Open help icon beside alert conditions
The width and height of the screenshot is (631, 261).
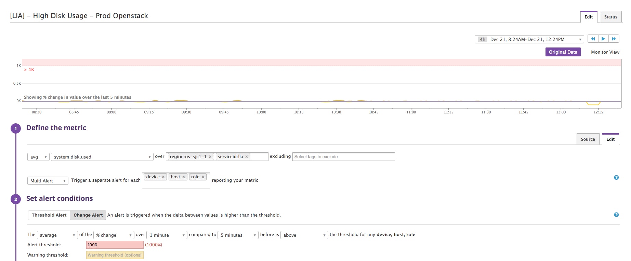[616, 215]
